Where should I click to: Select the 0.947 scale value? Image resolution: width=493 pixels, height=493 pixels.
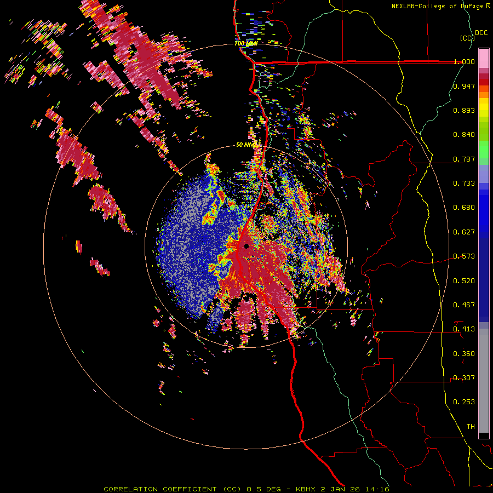tap(464, 86)
